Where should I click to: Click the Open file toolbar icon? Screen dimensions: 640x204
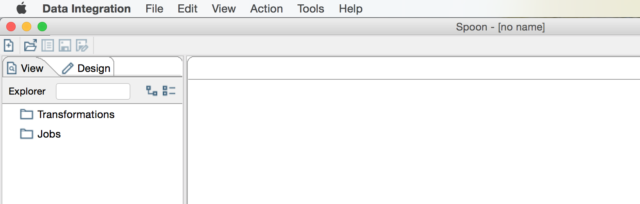tap(30, 46)
